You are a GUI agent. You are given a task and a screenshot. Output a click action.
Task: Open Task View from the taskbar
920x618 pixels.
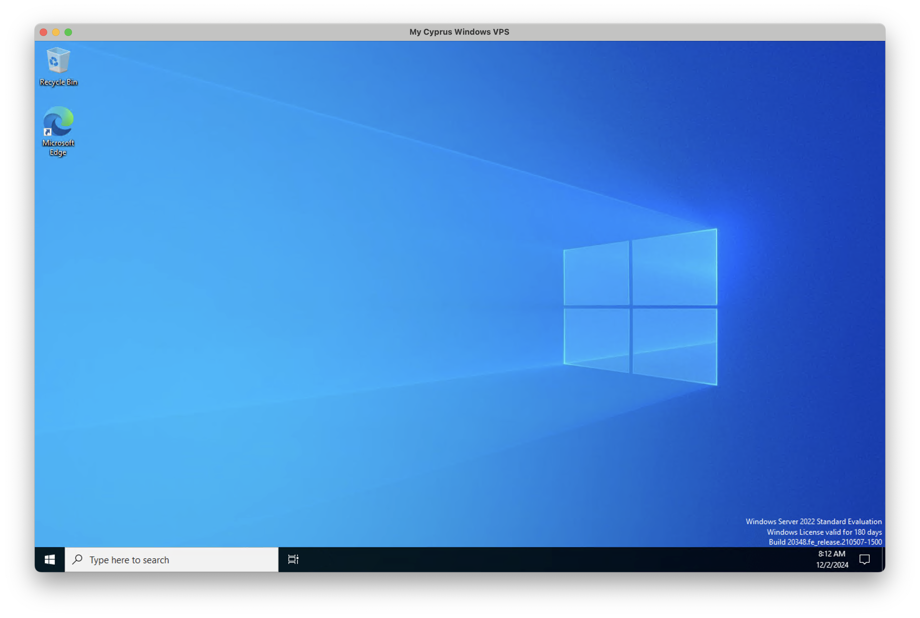click(293, 560)
